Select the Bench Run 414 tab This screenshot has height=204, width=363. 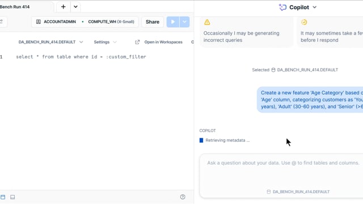15,7
